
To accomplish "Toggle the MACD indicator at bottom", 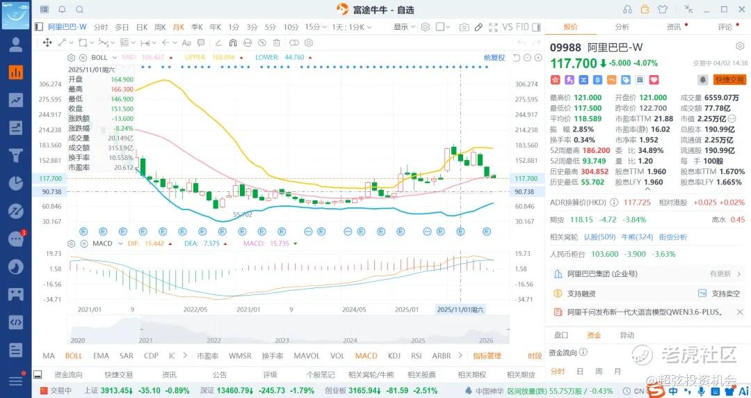I will tap(366, 356).
